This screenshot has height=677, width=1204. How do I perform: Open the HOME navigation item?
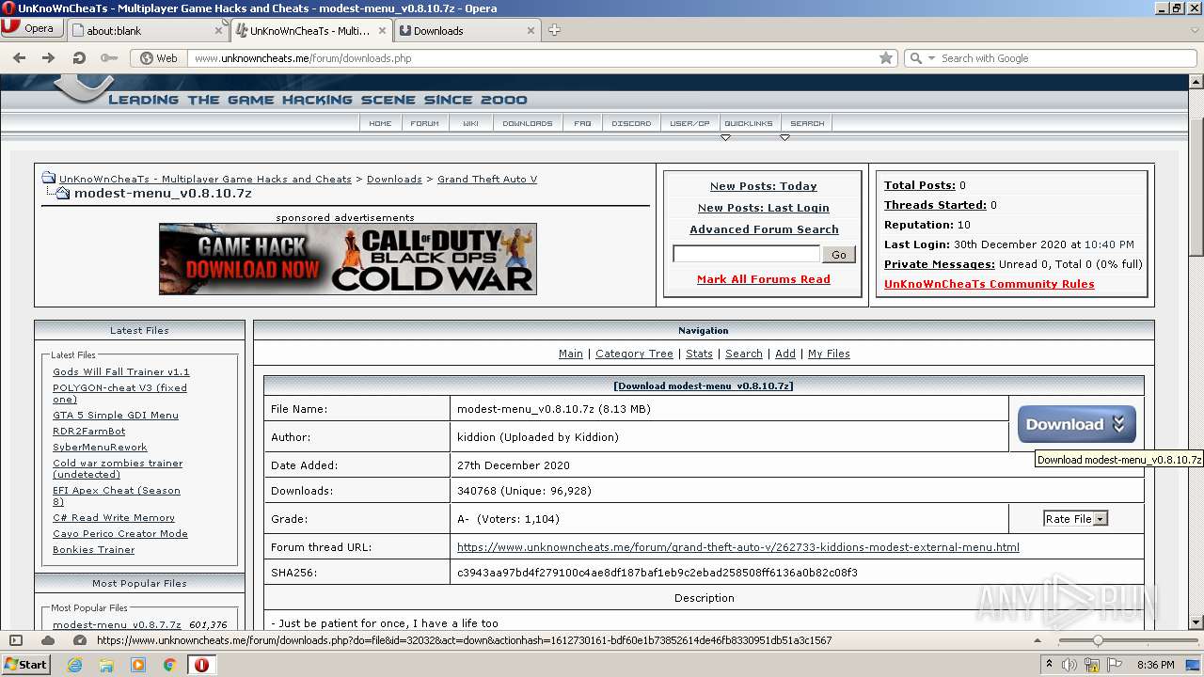pos(380,123)
